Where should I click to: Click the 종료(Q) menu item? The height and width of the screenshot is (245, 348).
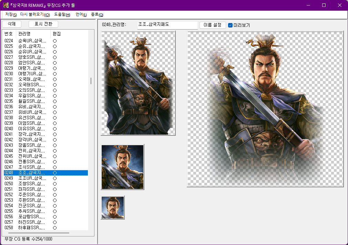[x=97, y=15]
